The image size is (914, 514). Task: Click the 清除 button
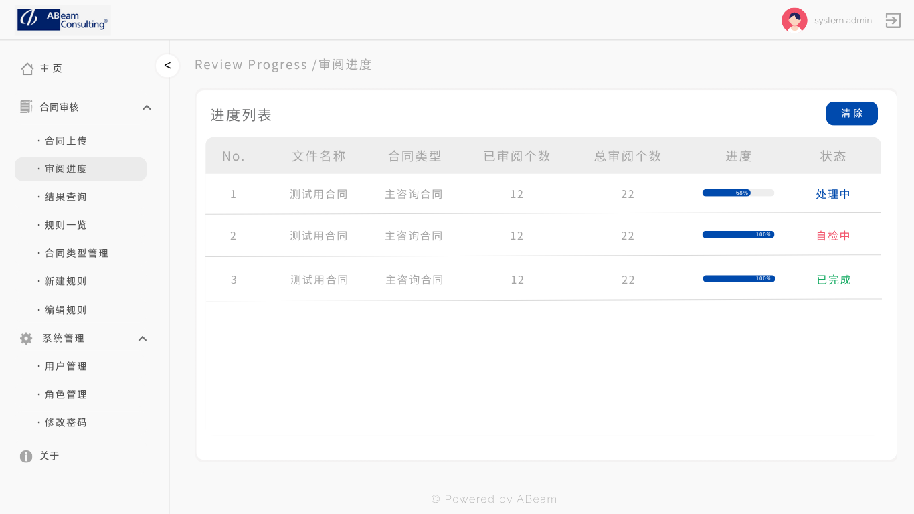pyautogui.click(x=852, y=114)
